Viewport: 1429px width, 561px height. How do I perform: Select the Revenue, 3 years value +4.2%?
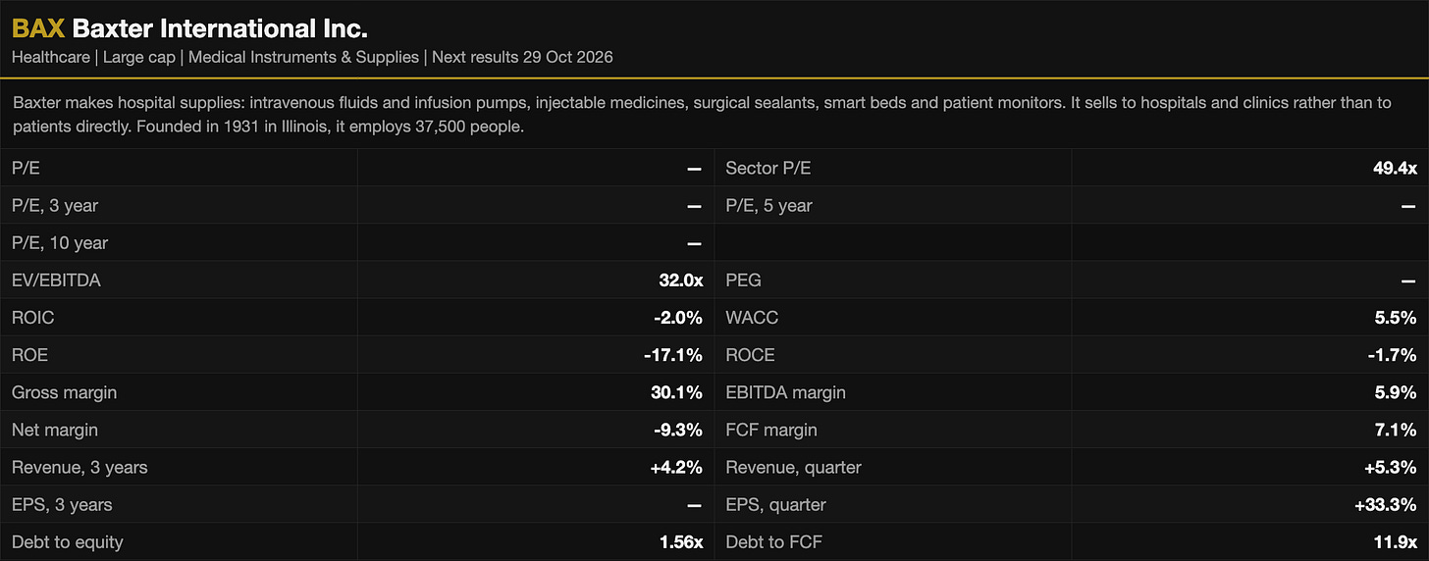click(x=676, y=467)
